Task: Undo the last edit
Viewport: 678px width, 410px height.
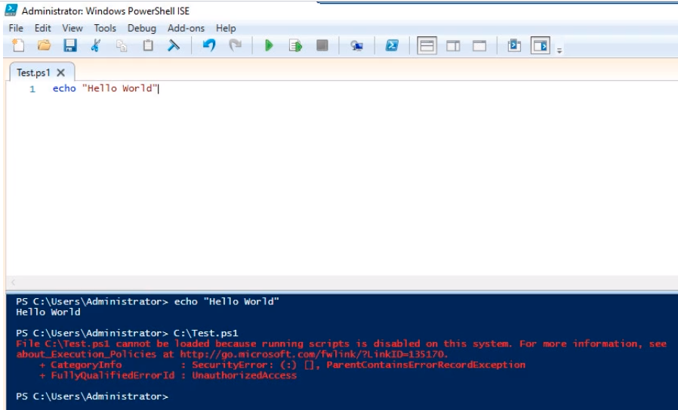Action: pos(209,46)
